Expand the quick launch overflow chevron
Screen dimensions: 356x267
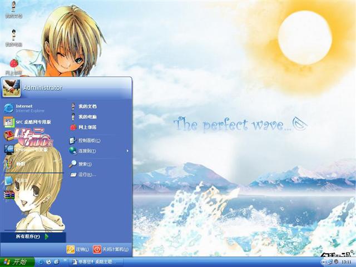(65, 260)
